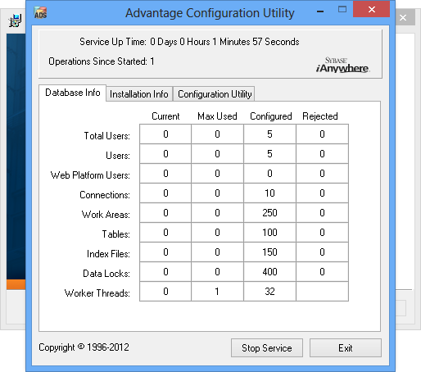This screenshot has width=421, height=372.
Task: Select the Worker Threads Max Used cell
Action: (x=217, y=292)
